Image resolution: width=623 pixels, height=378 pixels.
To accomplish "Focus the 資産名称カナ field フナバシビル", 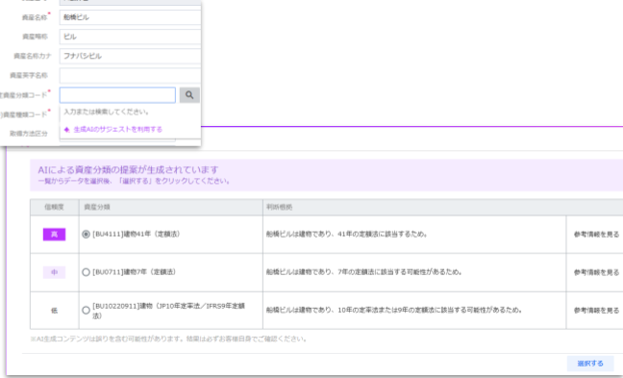I will (x=131, y=56).
